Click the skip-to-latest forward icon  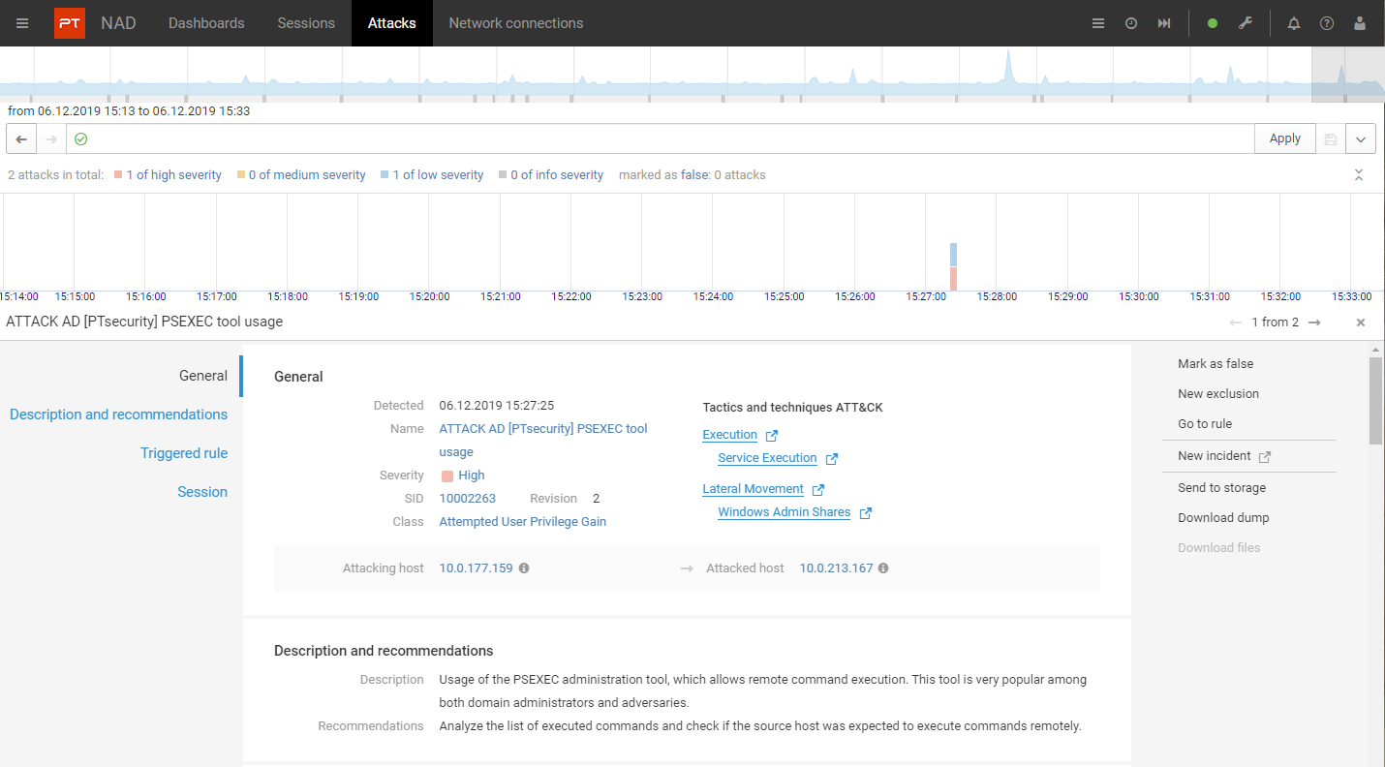point(1164,23)
